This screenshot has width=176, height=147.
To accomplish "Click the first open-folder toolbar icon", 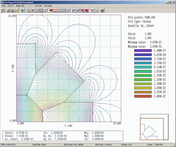I will click(x=8, y=11).
